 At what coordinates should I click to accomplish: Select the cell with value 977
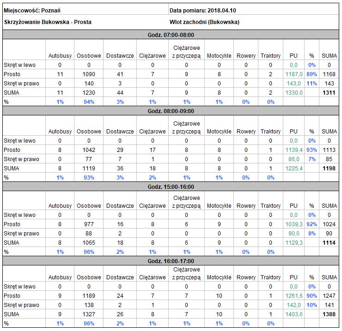(89, 224)
